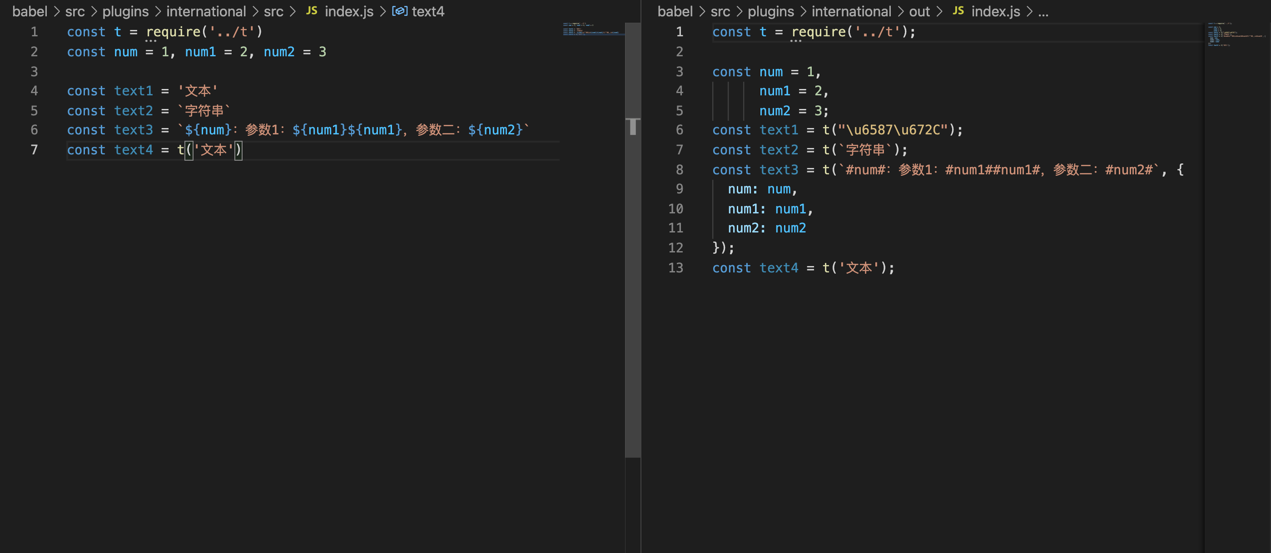Image resolution: width=1271 pixels, height=553 pixels.
Task: Select the 'text4' symbol breadcrumb
Action: coord(428,11)
